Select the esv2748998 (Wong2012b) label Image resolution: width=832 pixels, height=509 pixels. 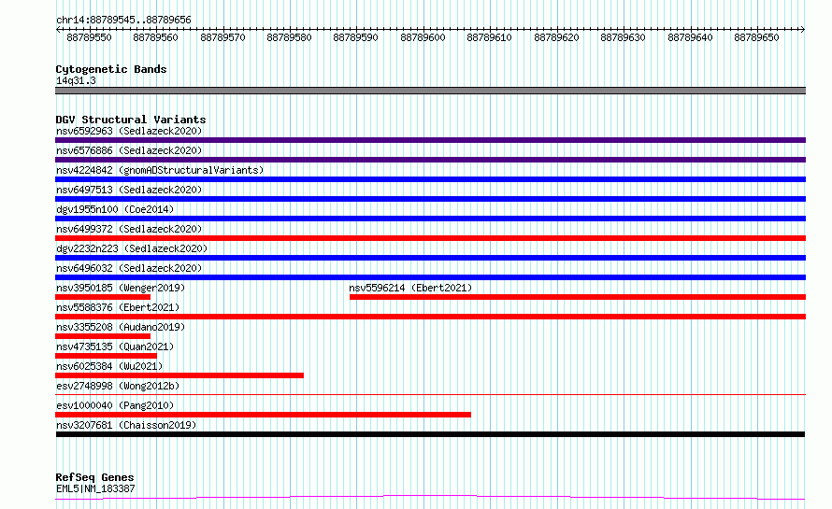(x=118, y=386)
